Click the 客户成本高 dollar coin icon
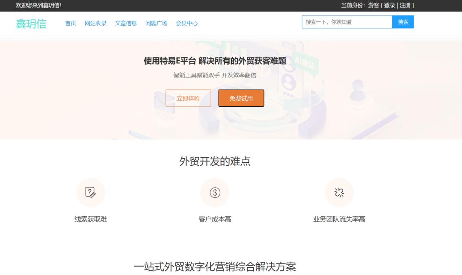 pos(215,193)
